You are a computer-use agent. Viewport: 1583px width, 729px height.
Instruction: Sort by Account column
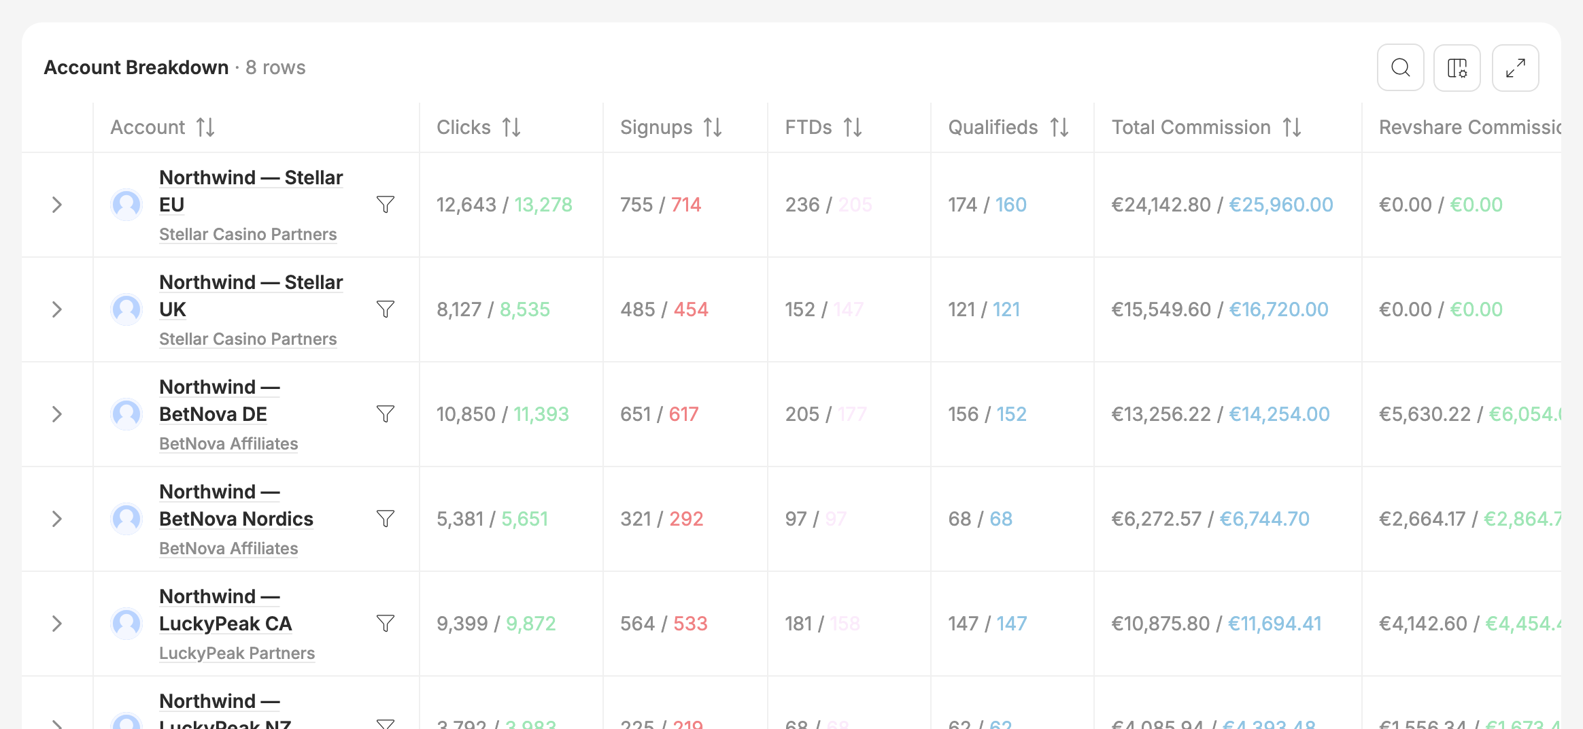tap(205, 127)
